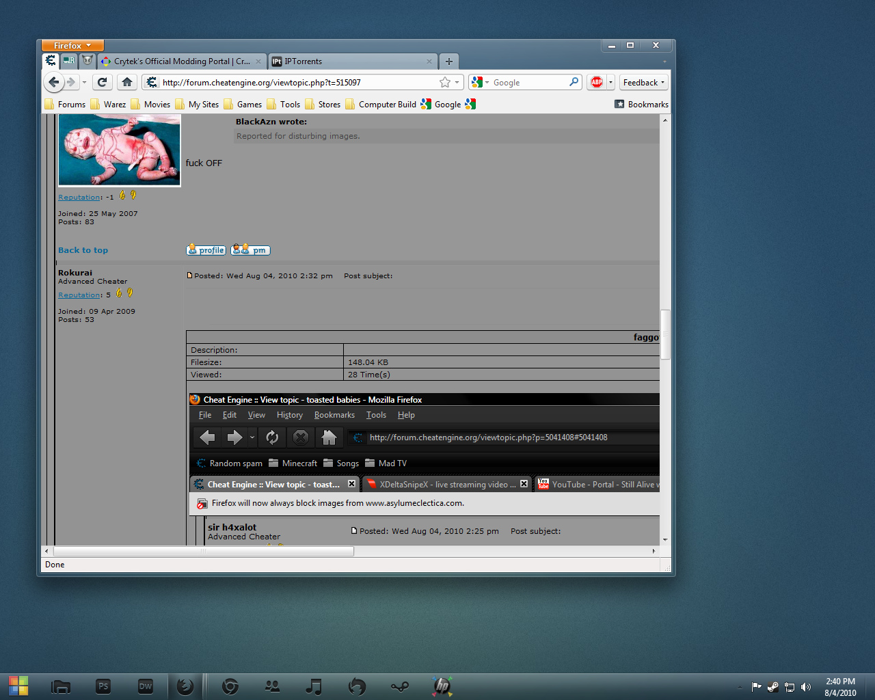This screenshot has height=700, width=875.
Task: Open the orange Firefox menu button
Action: pos(72,46)
